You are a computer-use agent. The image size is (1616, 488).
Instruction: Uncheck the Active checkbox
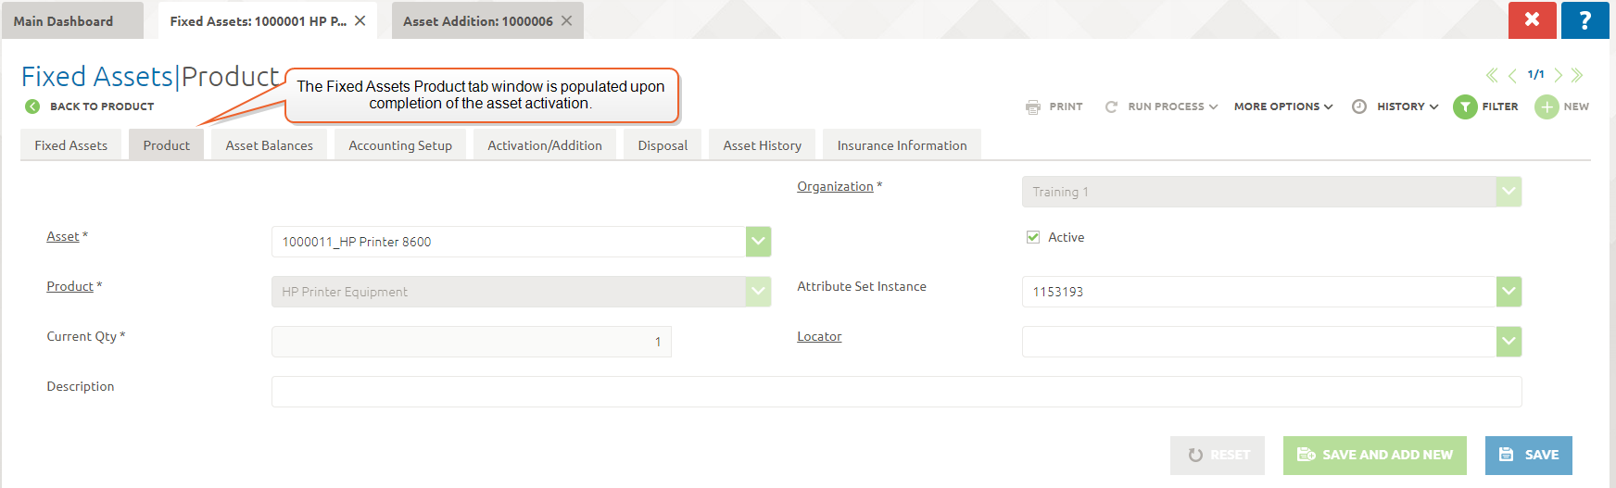pyautogui.click(x=1032, y=237)
